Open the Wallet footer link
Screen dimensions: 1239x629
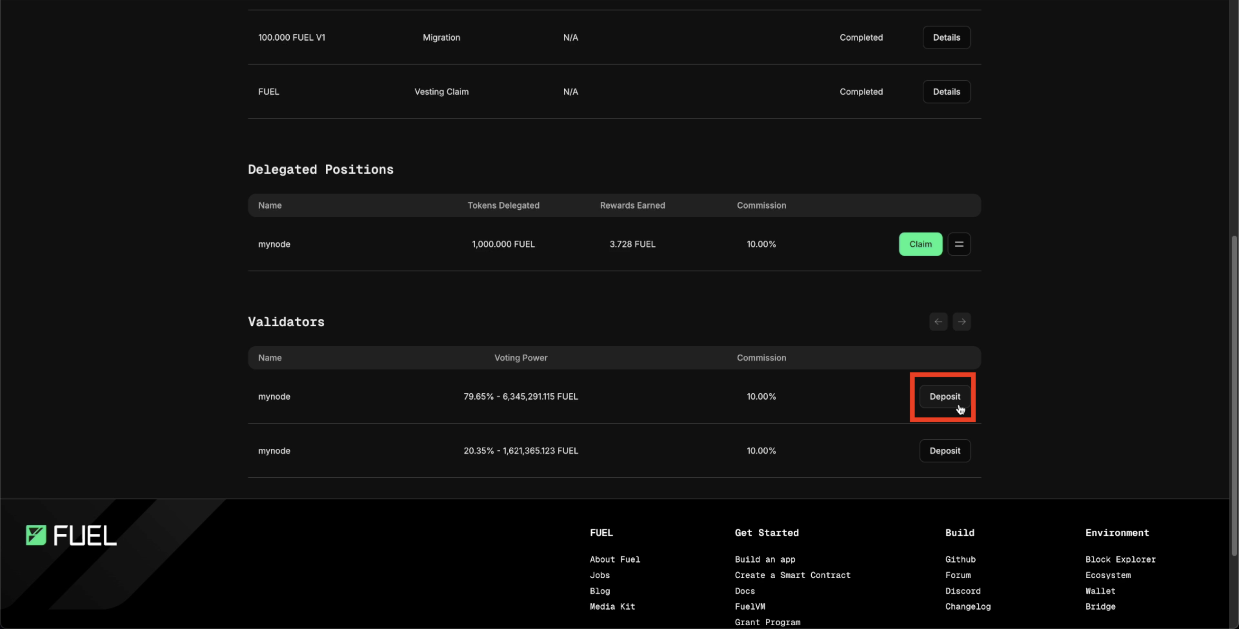(1100, 591)
